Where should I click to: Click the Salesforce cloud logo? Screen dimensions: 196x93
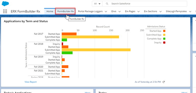[5, 4]
